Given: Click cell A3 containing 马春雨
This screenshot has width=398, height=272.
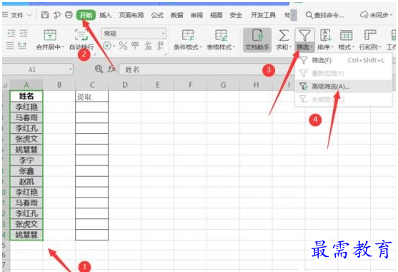Looking at the screenshot, I should [26, 117].
